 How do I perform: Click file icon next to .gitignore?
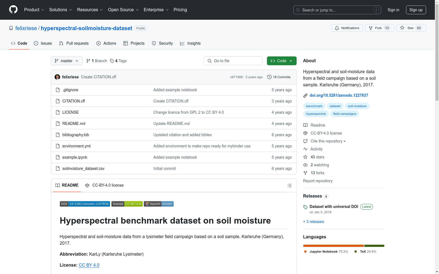tap(58, 90)
